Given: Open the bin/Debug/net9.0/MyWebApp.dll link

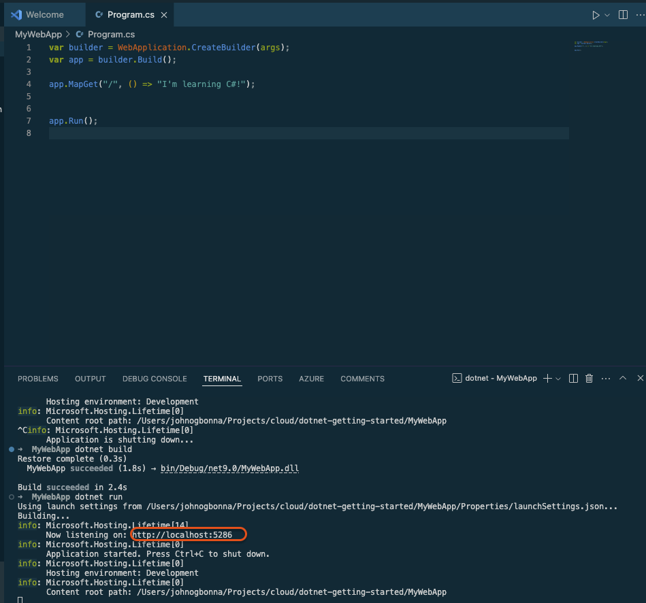Looking at the screenshot, I should click(230, 468).
